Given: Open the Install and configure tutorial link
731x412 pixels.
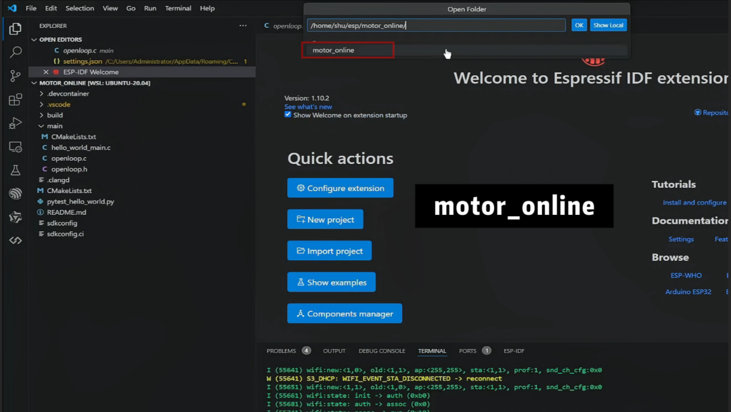Looking at the screenshot, I should pos(694,203).
